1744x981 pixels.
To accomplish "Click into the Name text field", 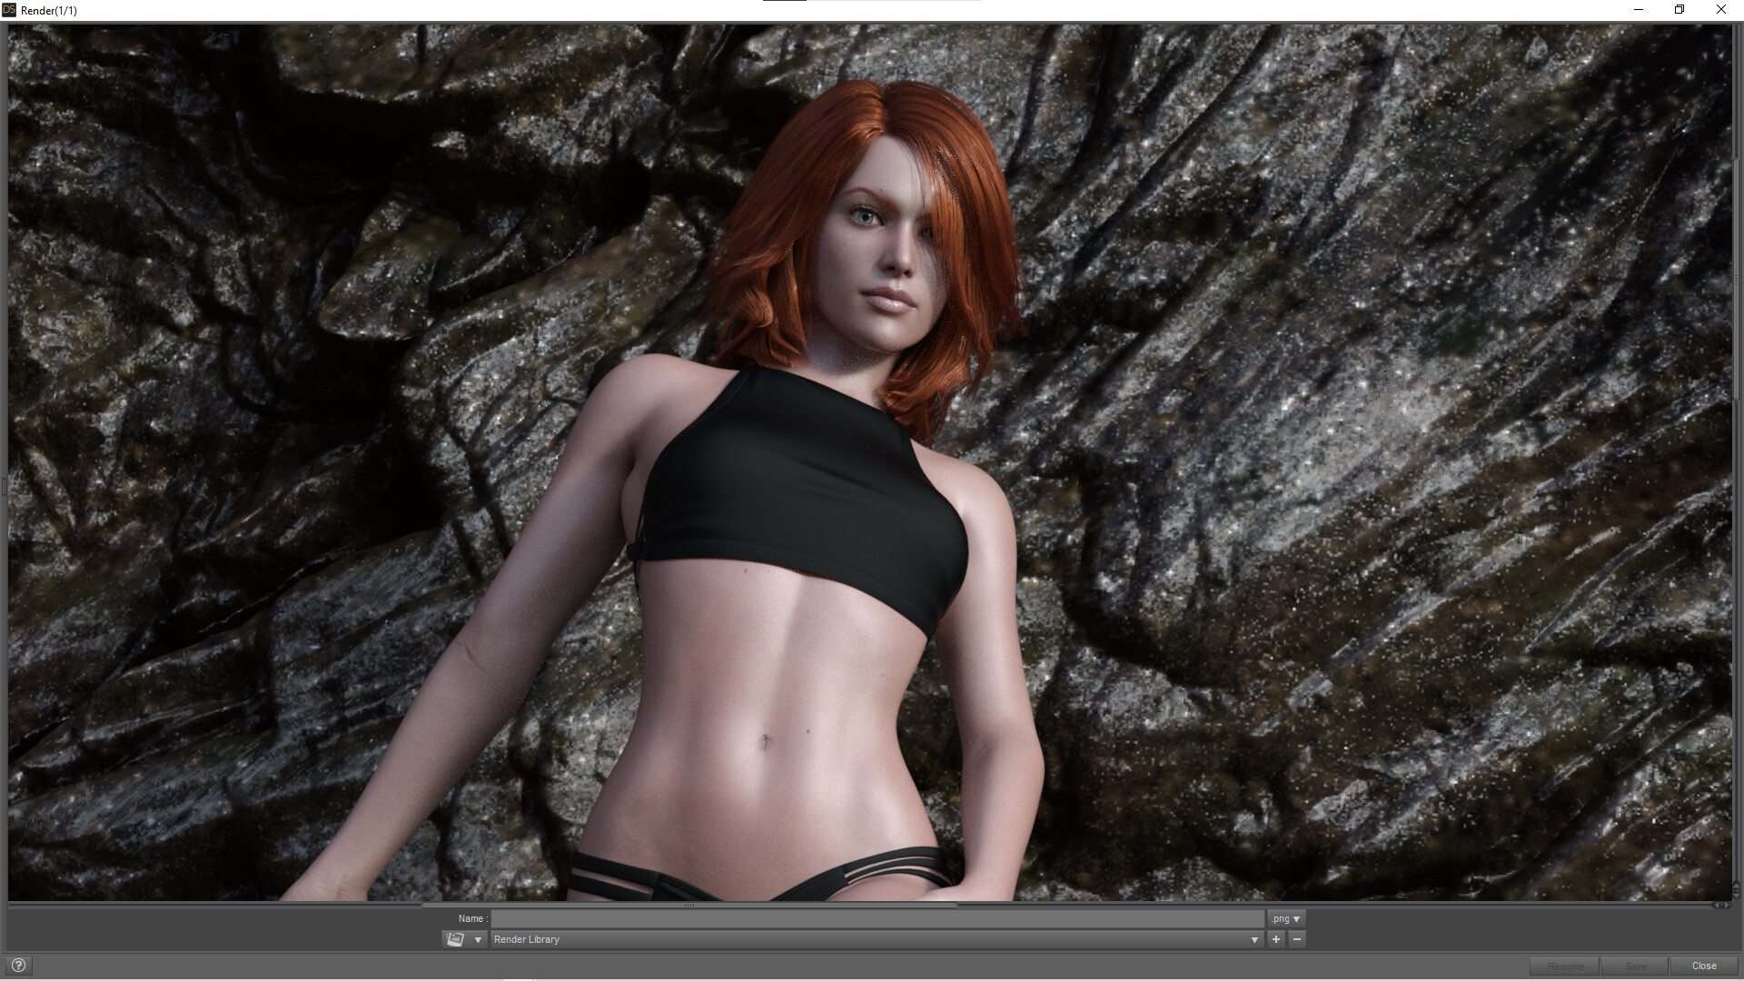I will (877, 918).
